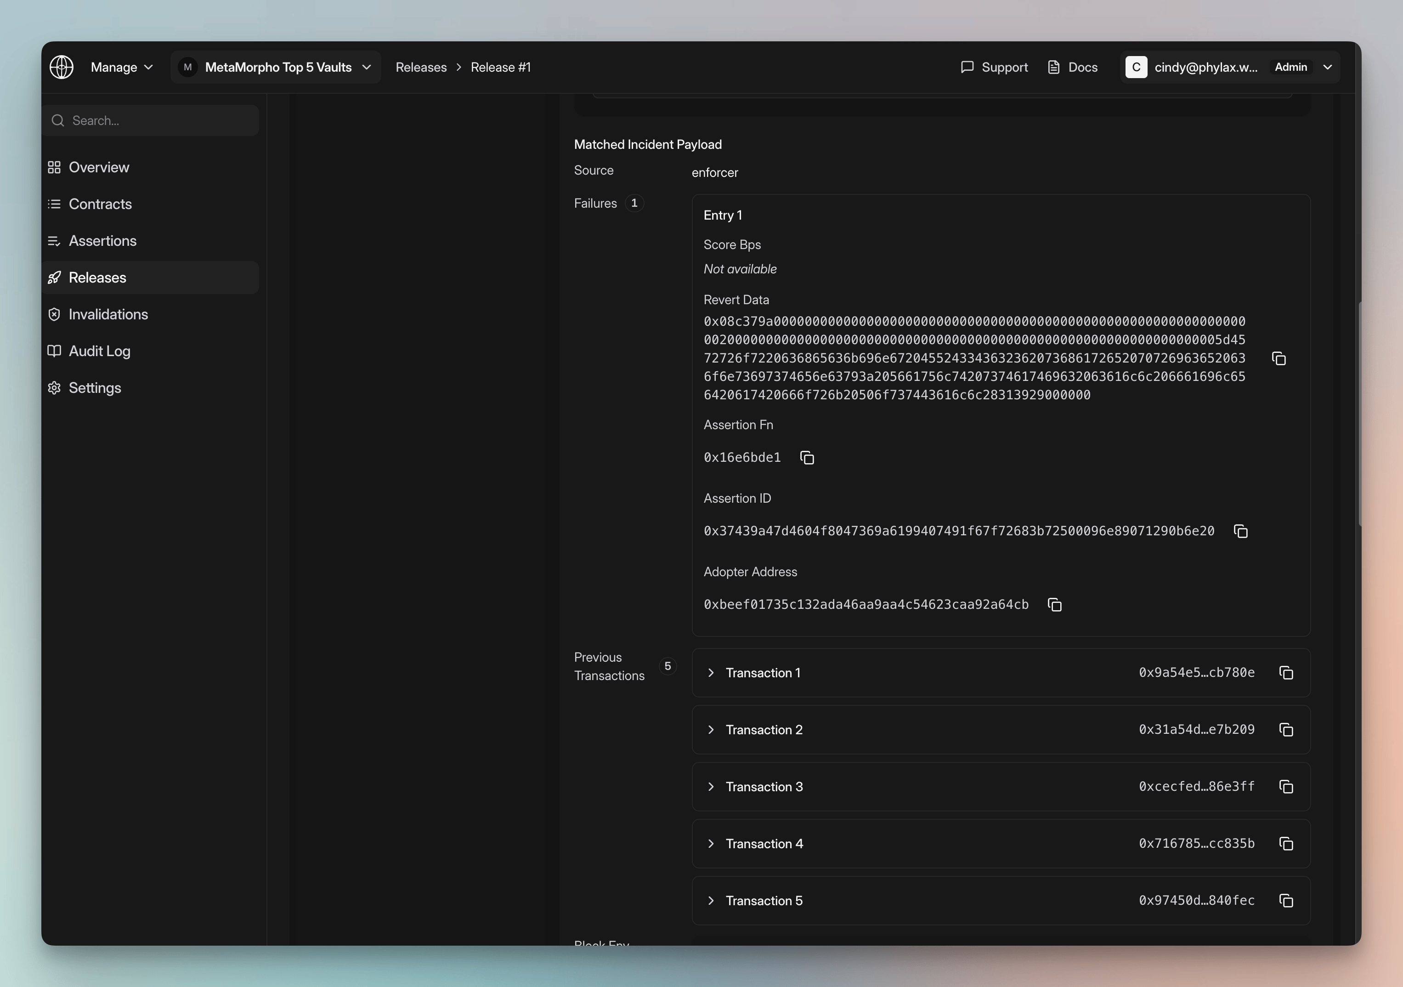This screenshot has height=987, width=1403.
Task: Open Docs link
Action: point(1072,67)
